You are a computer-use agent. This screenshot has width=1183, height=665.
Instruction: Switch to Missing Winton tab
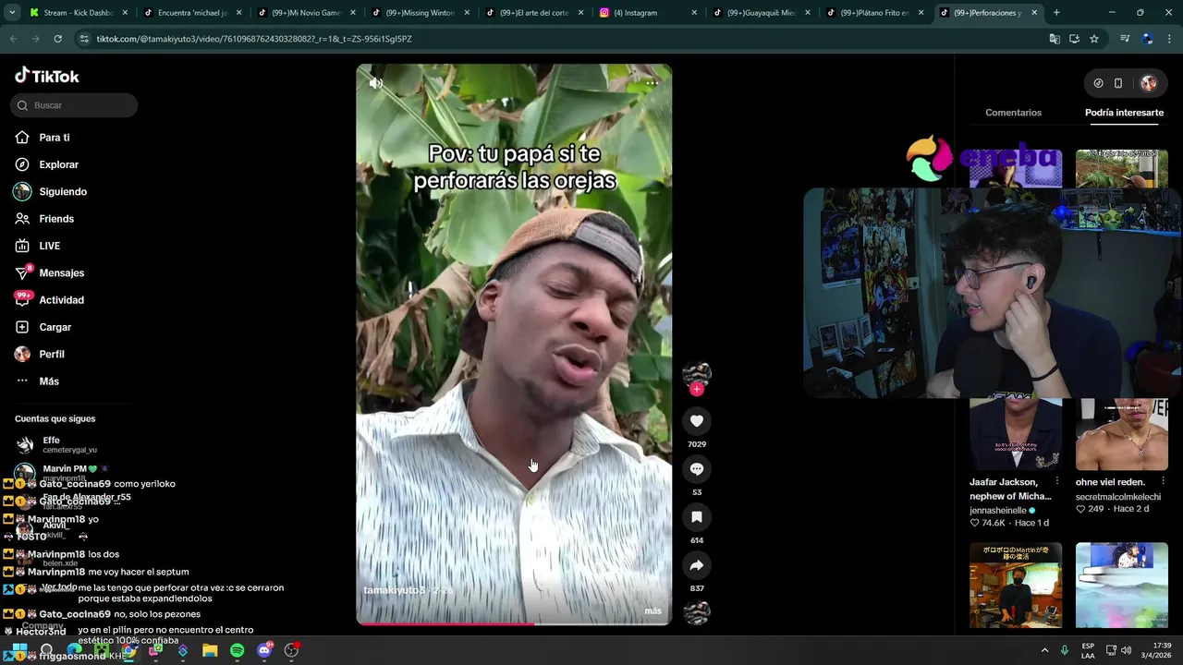click(x=421, y=13)
